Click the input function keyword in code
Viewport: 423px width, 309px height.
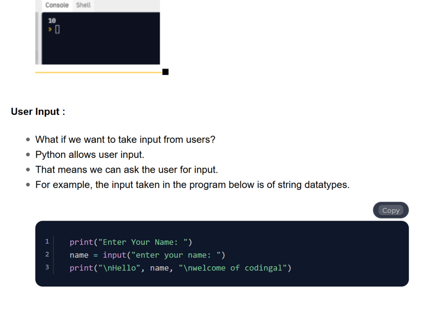(114, 255)
